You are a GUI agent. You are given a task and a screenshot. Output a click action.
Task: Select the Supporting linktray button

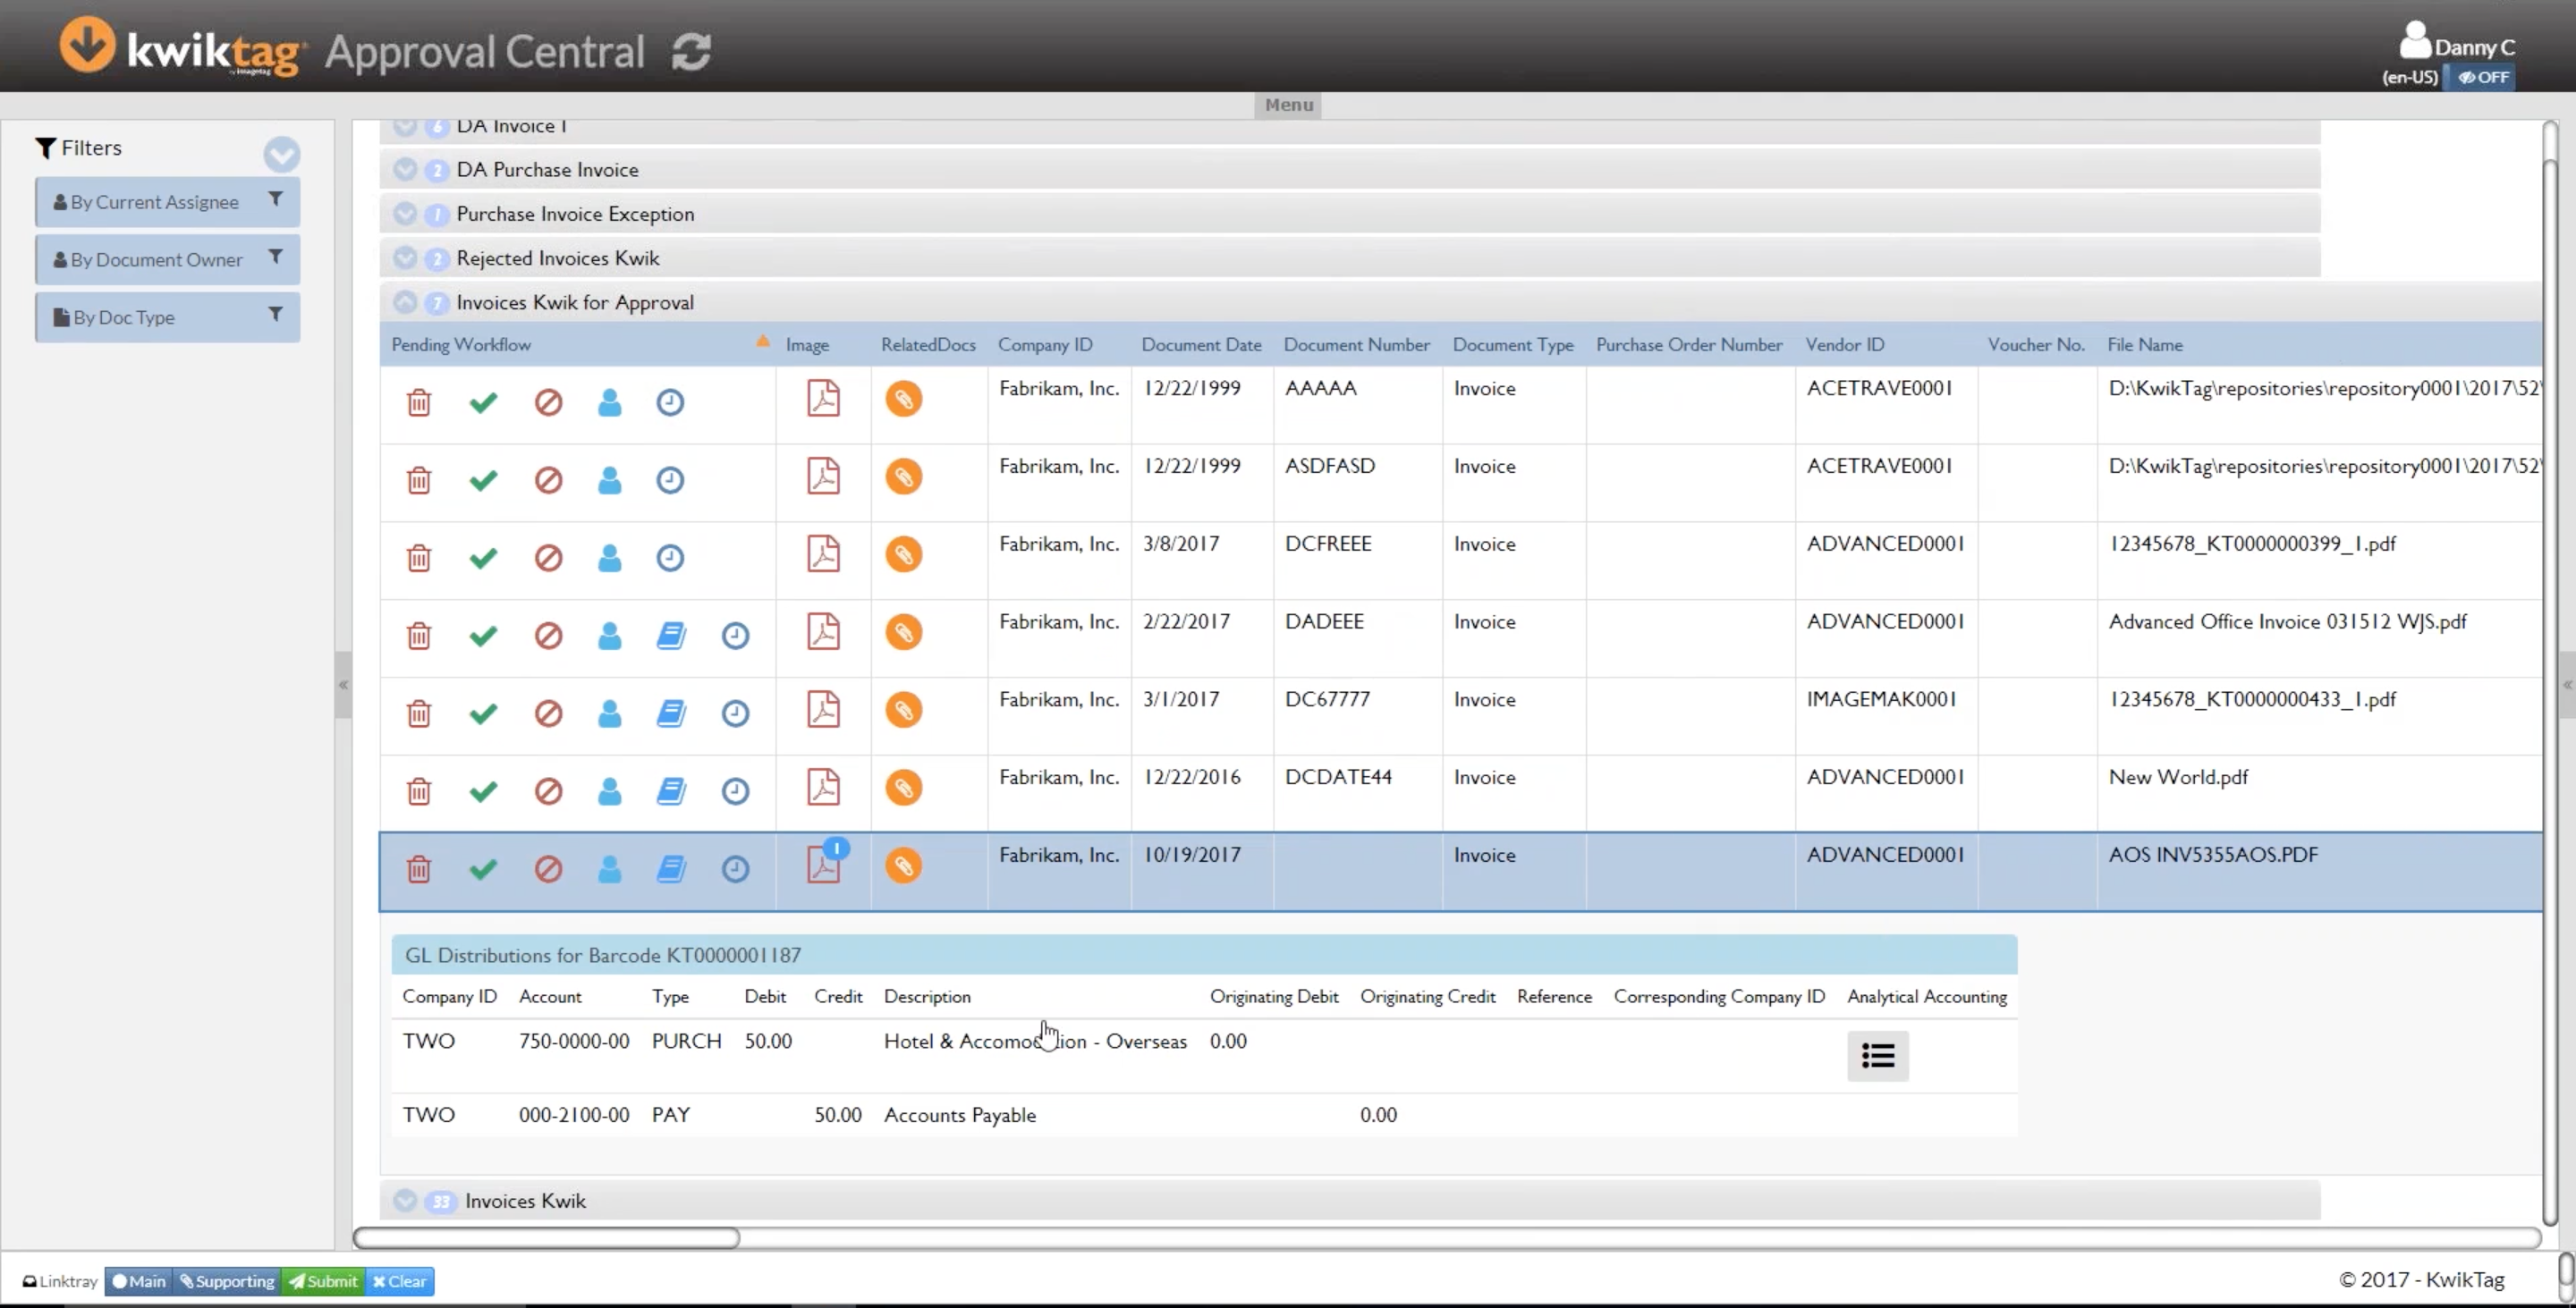tap(227, 1281)
